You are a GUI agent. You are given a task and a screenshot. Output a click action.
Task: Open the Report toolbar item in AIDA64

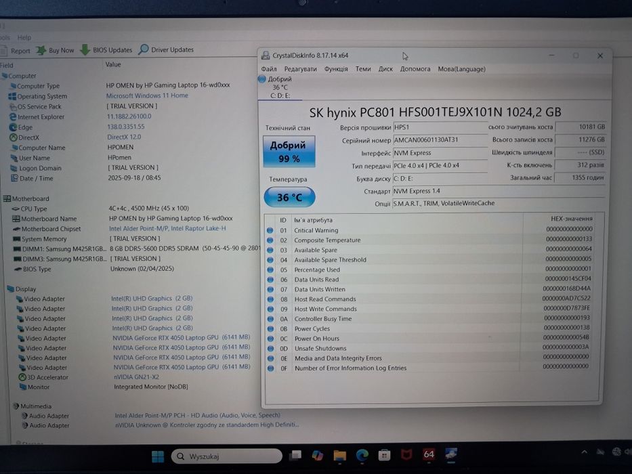click(16, 51)
